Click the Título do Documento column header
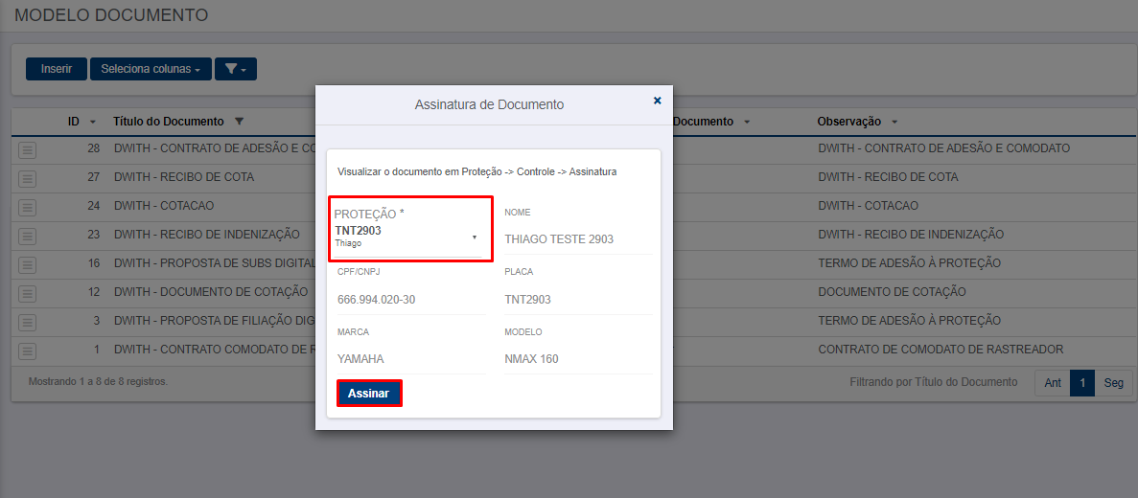 coord(169,121)
